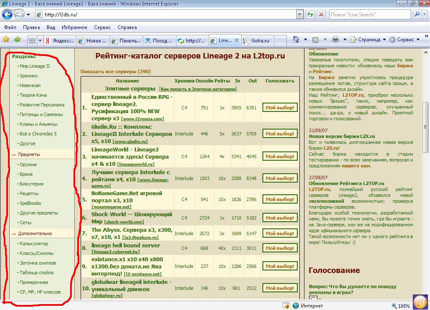
Task: Go back with the Back arrow button
Action: click(7, 15)
